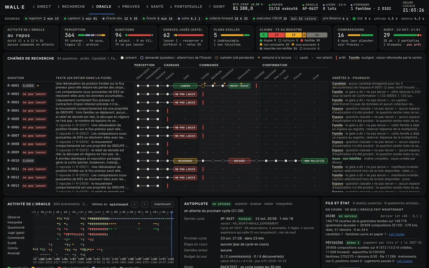Follow the voir Preuves link

tap(351, 45)
